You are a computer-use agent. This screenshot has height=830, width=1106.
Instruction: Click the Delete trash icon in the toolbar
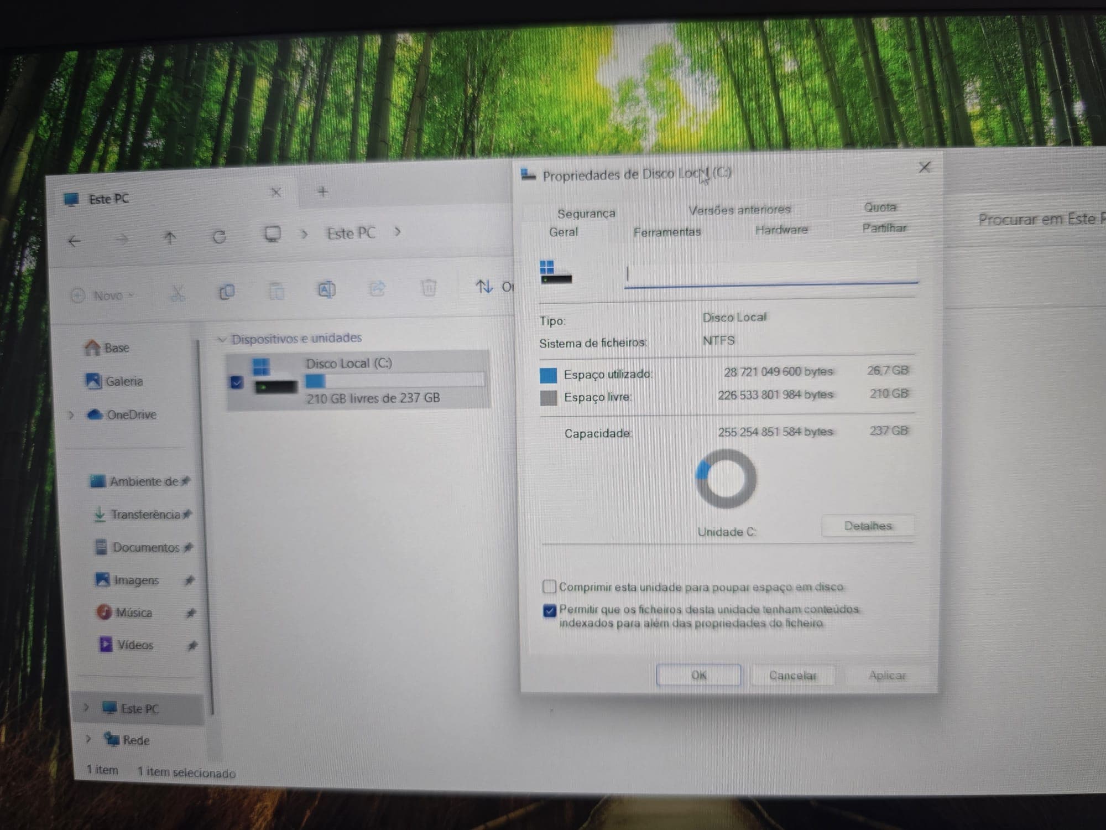(x=429, y=287)
